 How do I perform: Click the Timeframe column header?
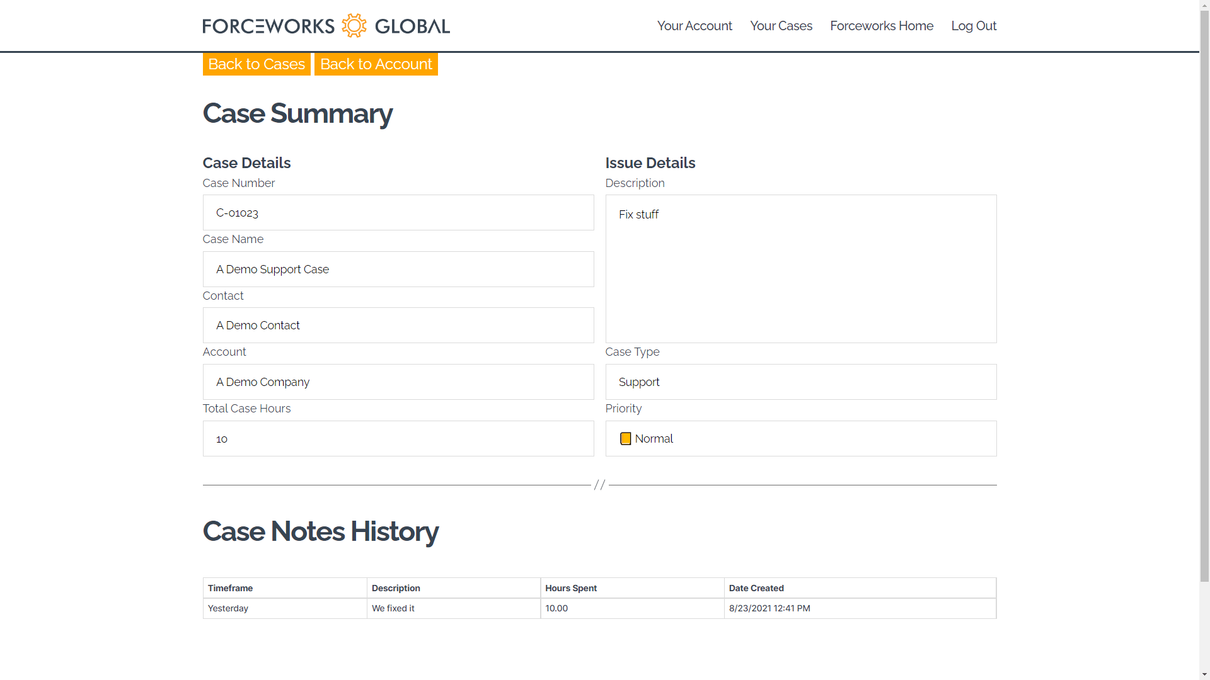(231, 588)
